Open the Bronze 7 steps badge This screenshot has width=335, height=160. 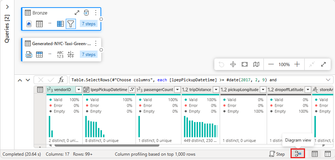tap(89, 24)
